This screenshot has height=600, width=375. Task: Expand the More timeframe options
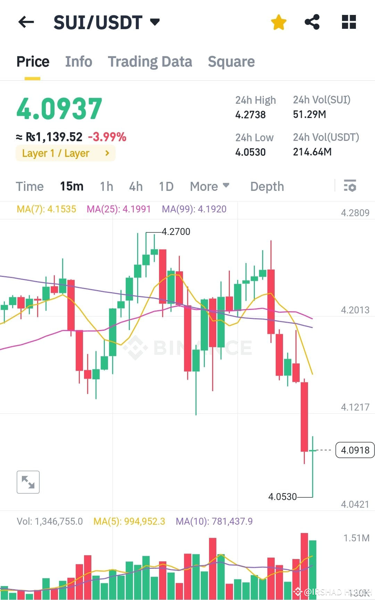[209, 186]
